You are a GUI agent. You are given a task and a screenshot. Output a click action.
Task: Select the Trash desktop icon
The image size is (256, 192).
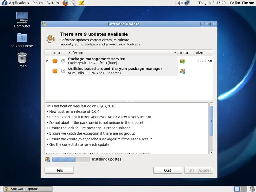[22, 60]
